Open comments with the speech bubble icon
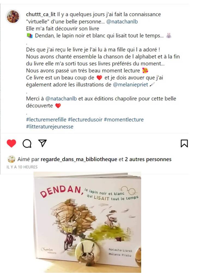The width and height of the screenshot is (218, 273). click(27, 144)
